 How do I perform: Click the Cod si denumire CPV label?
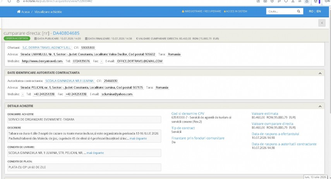click(x=188, y=113)
